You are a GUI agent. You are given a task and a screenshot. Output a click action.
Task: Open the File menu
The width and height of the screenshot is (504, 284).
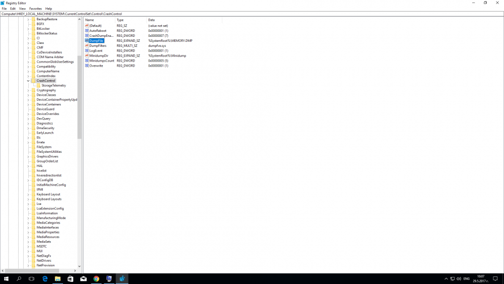point(4,9)
